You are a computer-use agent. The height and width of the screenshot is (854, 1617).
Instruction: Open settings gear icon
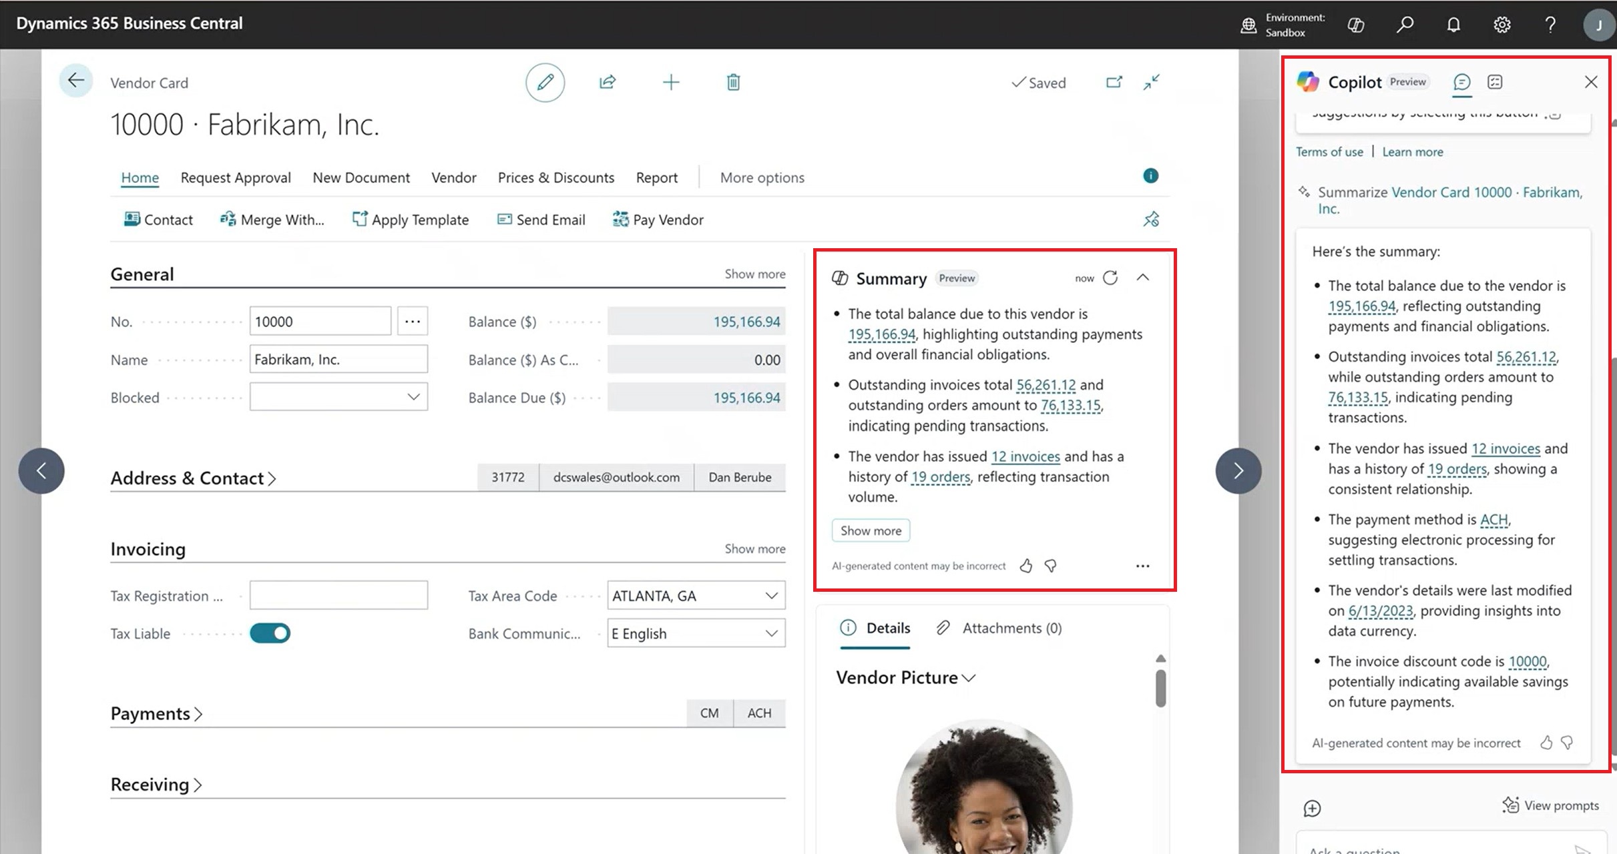(1501, 25)
